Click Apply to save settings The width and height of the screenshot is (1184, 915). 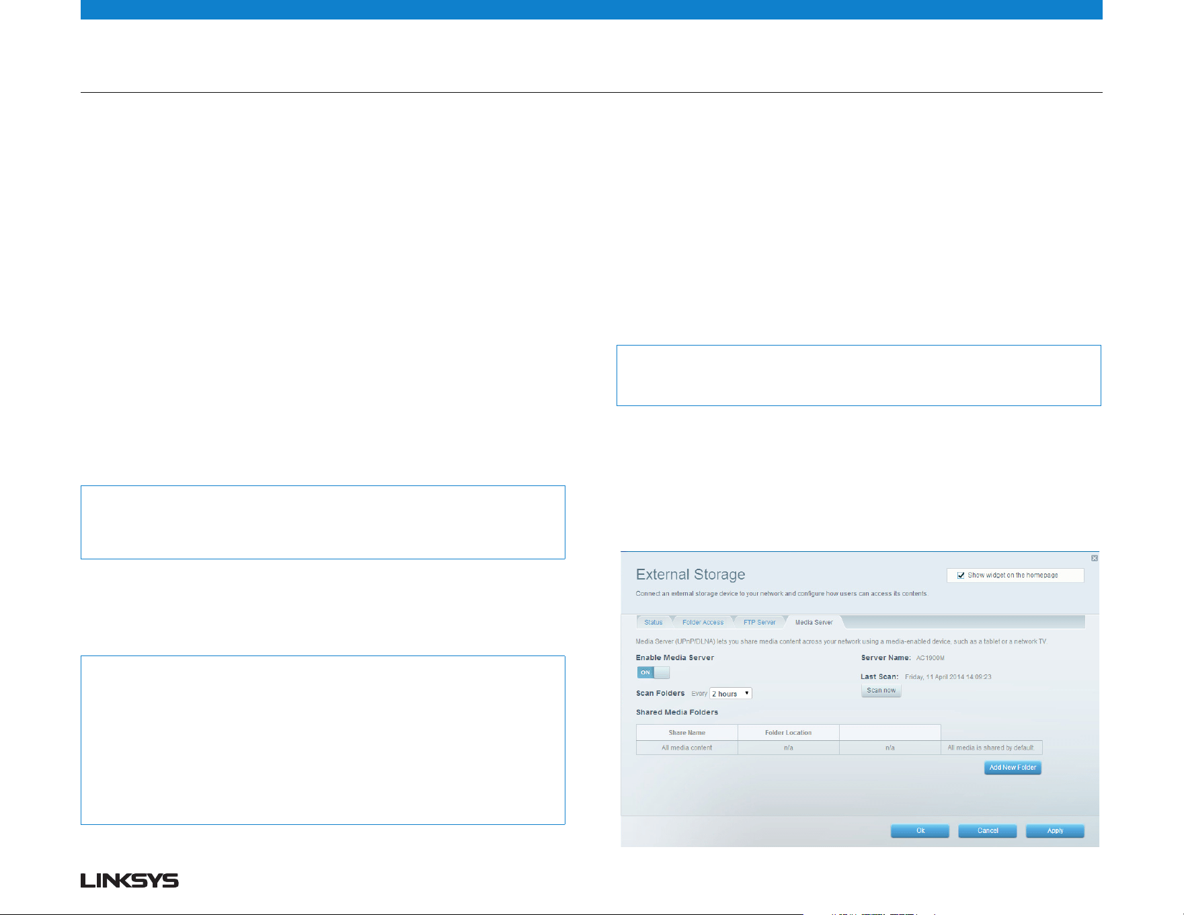[1055, 830]
